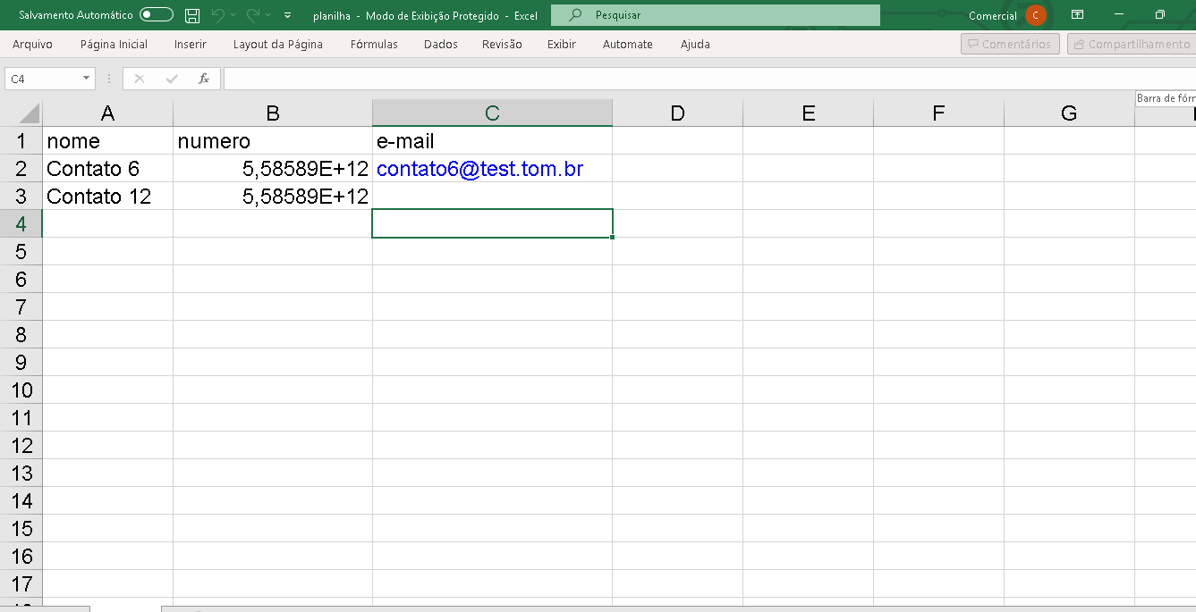Open the Automate tab

click(628, 44)
